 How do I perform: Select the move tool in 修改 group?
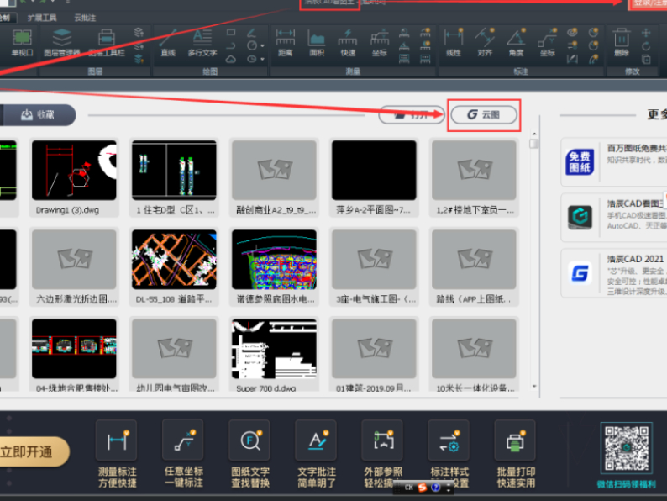[x=646, y=33]
